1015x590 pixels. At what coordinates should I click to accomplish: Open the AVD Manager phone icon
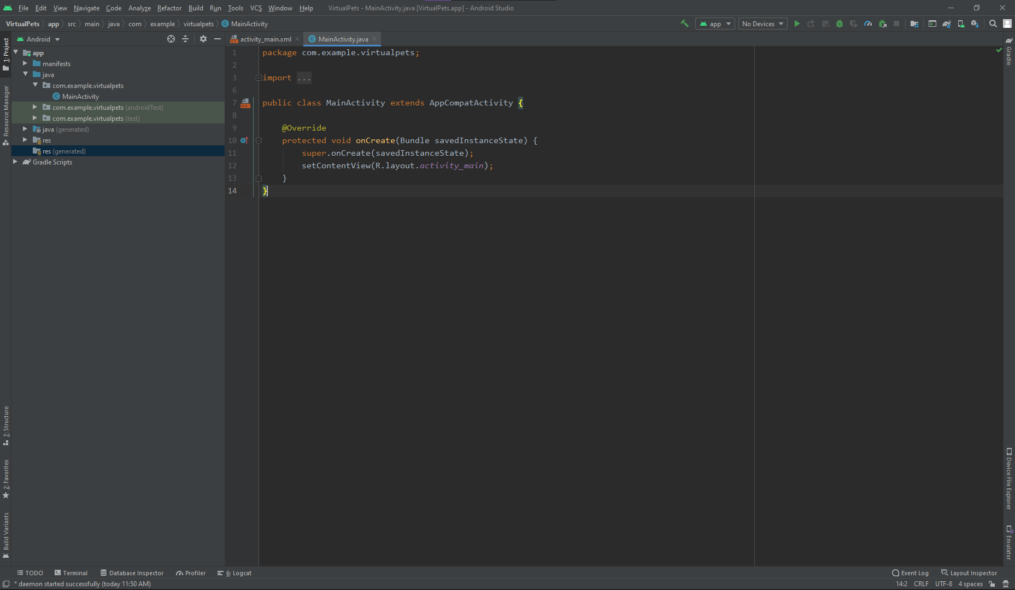[961, 23]
